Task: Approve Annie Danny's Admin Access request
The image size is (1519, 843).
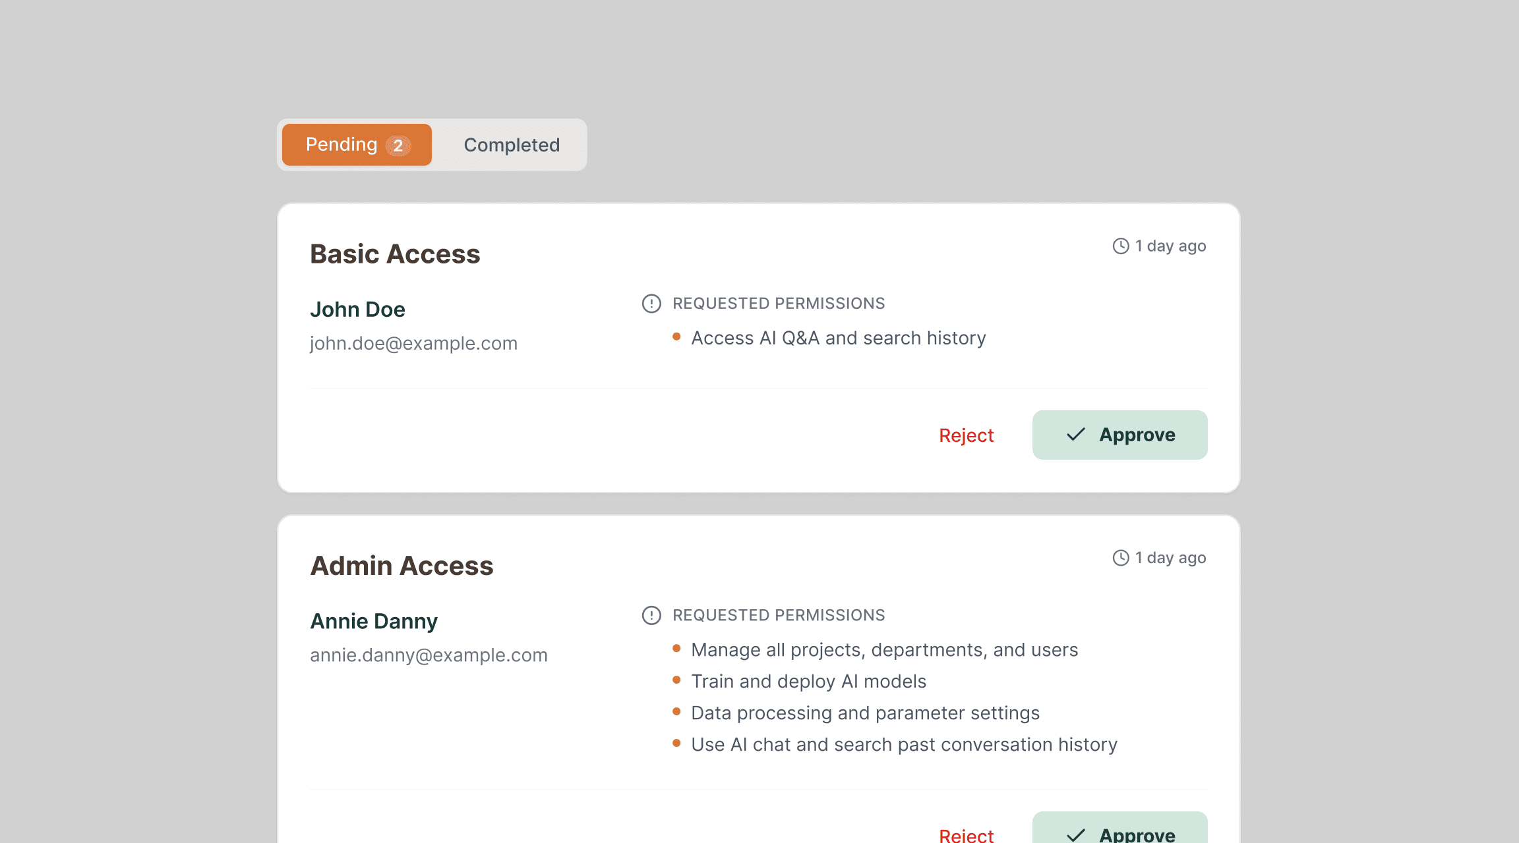Action: pyautogui.click(x=1119, y=831)
